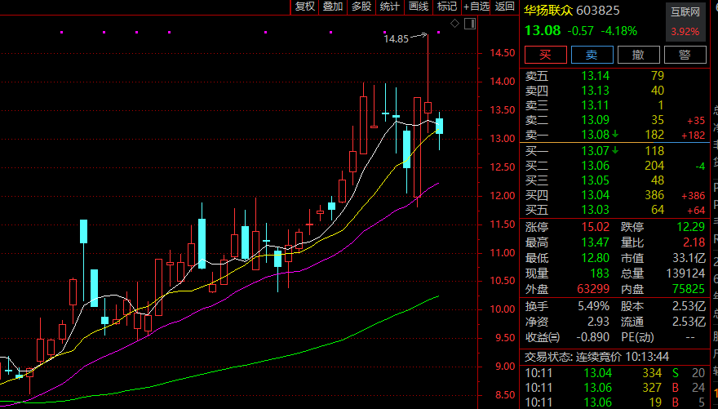Add stock via +自选 button
The image size is (718, 409).
476,7
